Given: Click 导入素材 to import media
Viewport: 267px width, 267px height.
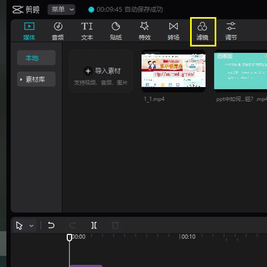Looking at the screenshot, I should coord(101,72).
